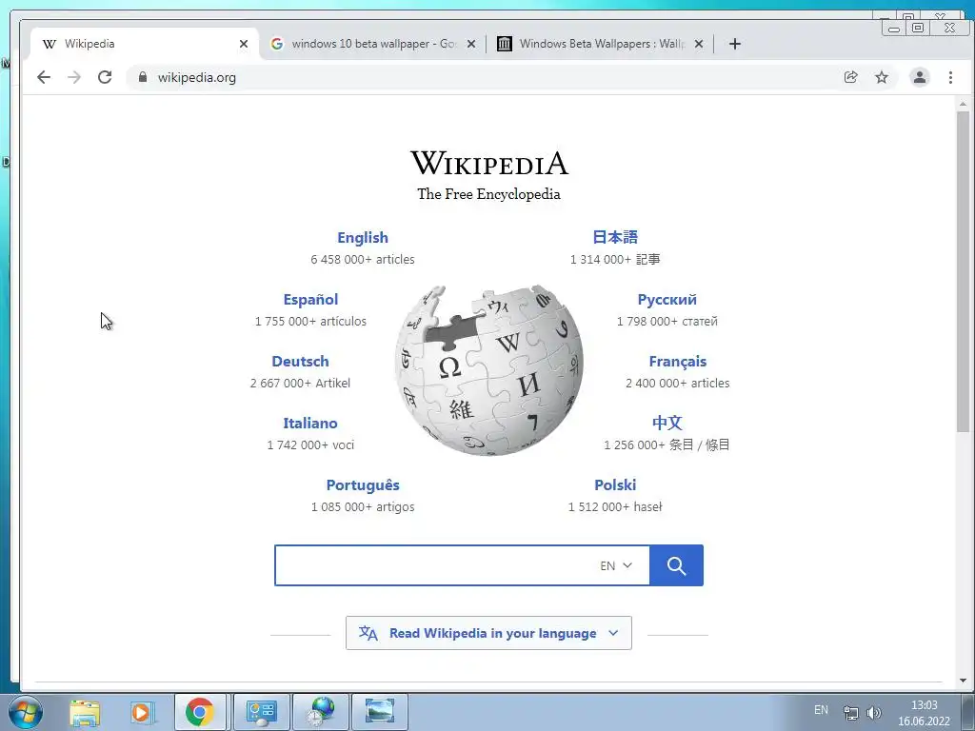Click '2 400 000+ articles' text
Viewport: 975px width, 731px height.
678,383
